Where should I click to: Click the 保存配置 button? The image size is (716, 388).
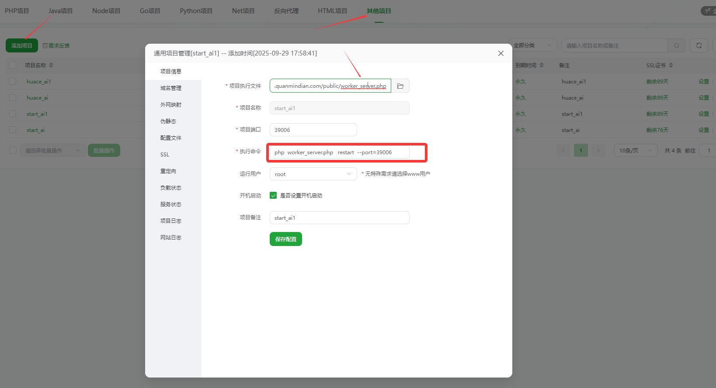coord(285,239)
